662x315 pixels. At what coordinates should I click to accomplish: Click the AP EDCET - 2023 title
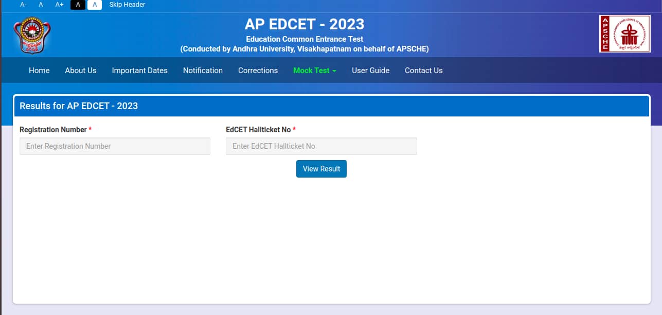305,24
